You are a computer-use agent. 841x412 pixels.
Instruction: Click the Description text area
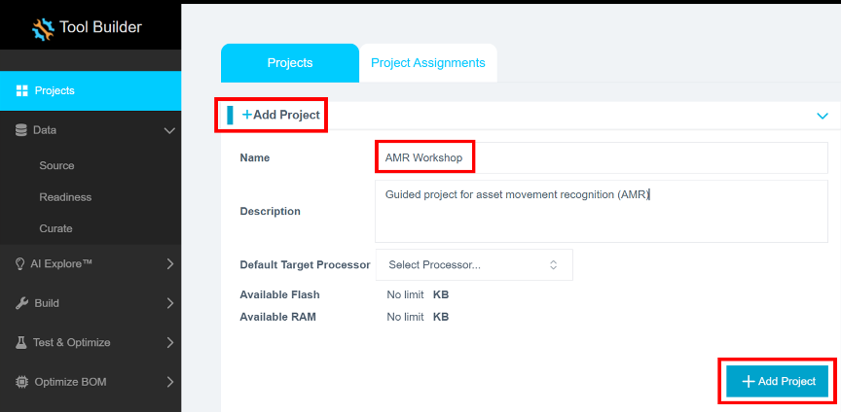(601, 210)
